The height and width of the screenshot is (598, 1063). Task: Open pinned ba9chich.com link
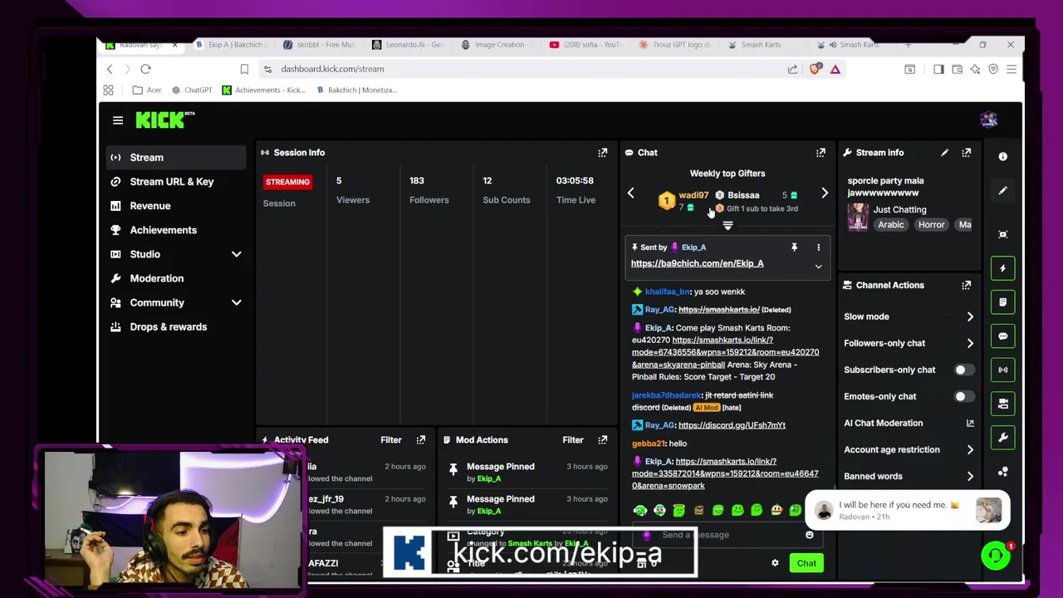tap(697, 263)
